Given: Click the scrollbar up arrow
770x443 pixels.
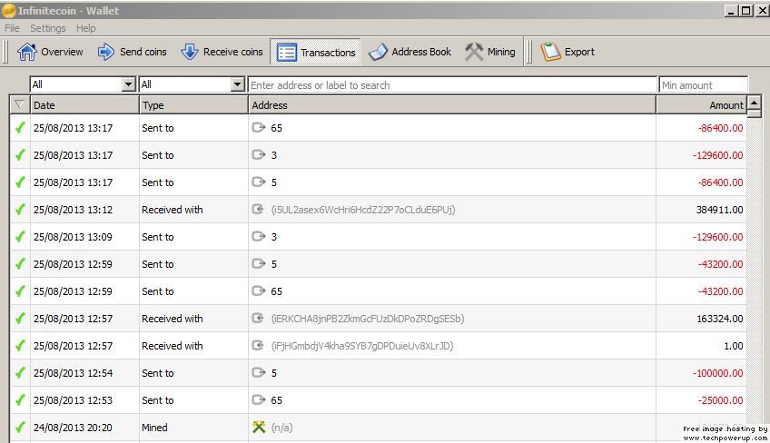Looking at the screenshot, I should 754,103.
